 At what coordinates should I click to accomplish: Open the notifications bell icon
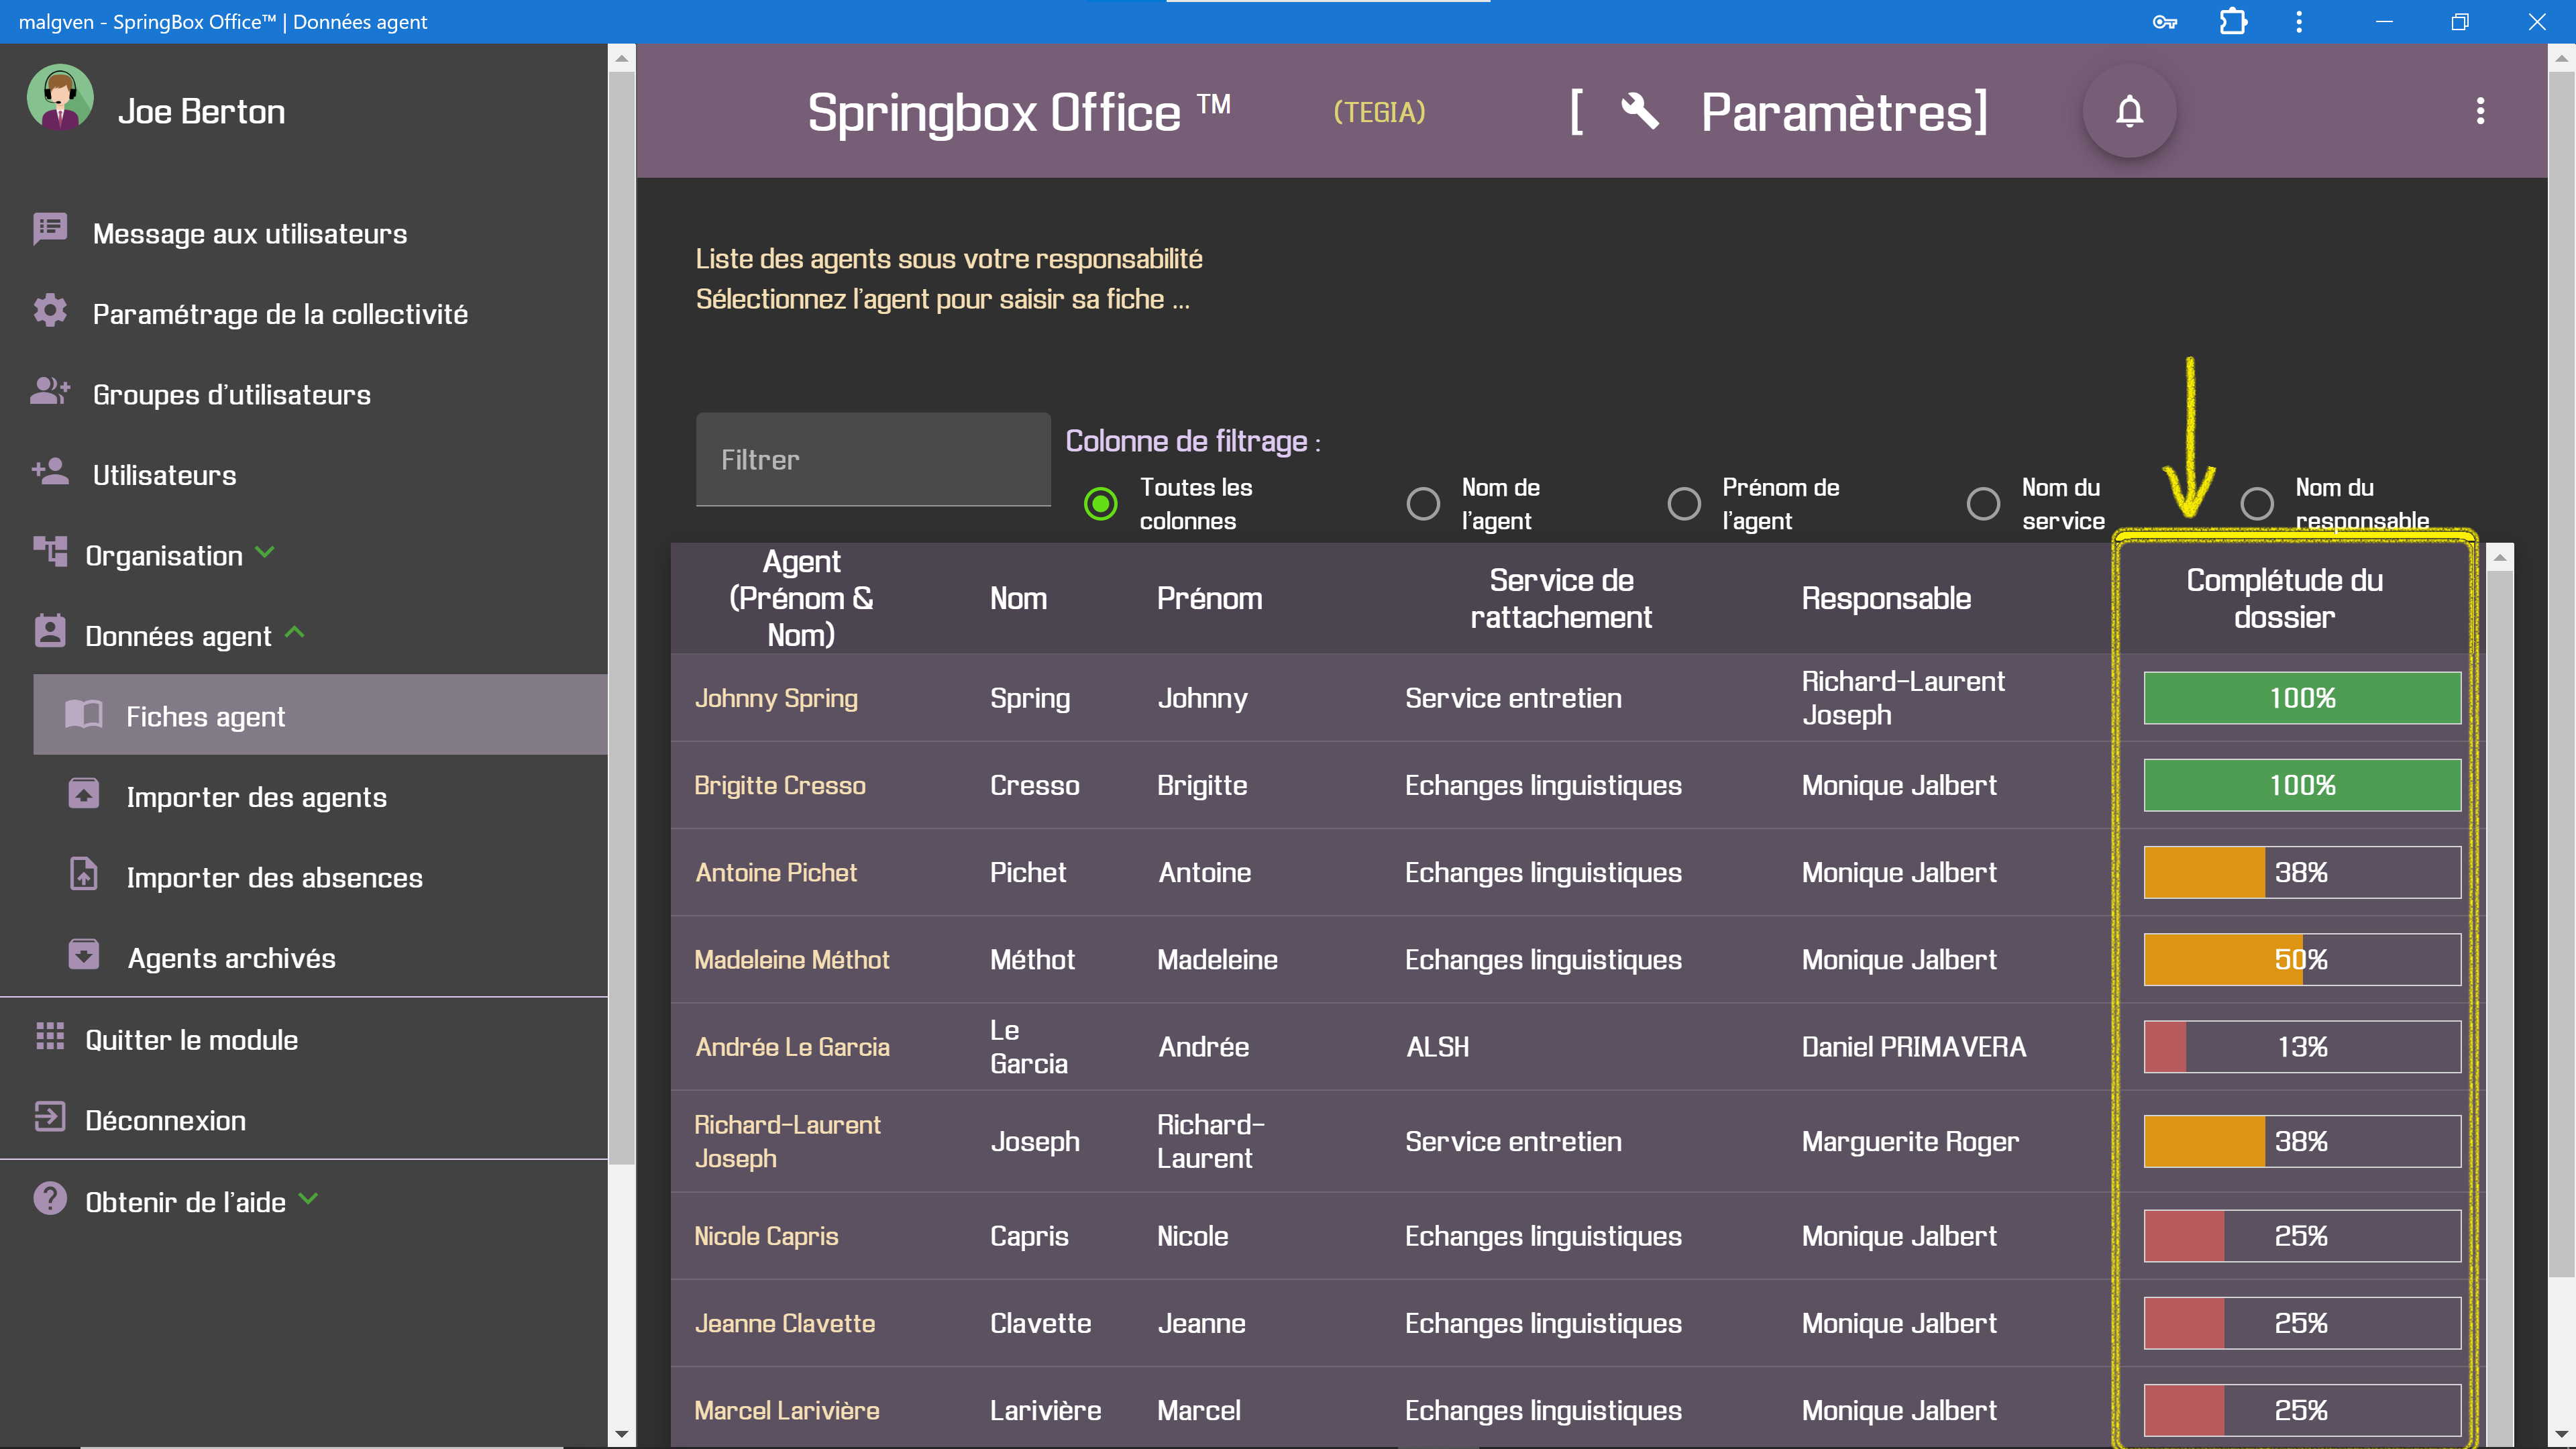(2129, 111)
